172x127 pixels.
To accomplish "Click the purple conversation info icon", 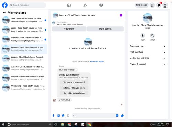I will 121,15.
